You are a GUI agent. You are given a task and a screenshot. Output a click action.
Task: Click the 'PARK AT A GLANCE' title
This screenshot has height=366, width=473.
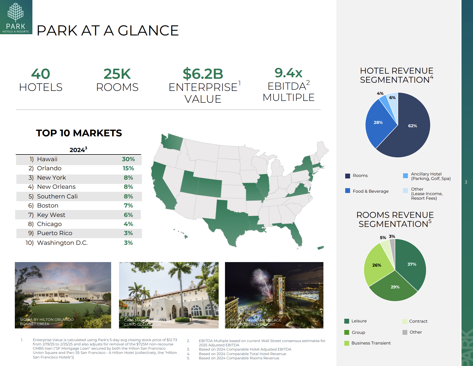click(107, 31)
